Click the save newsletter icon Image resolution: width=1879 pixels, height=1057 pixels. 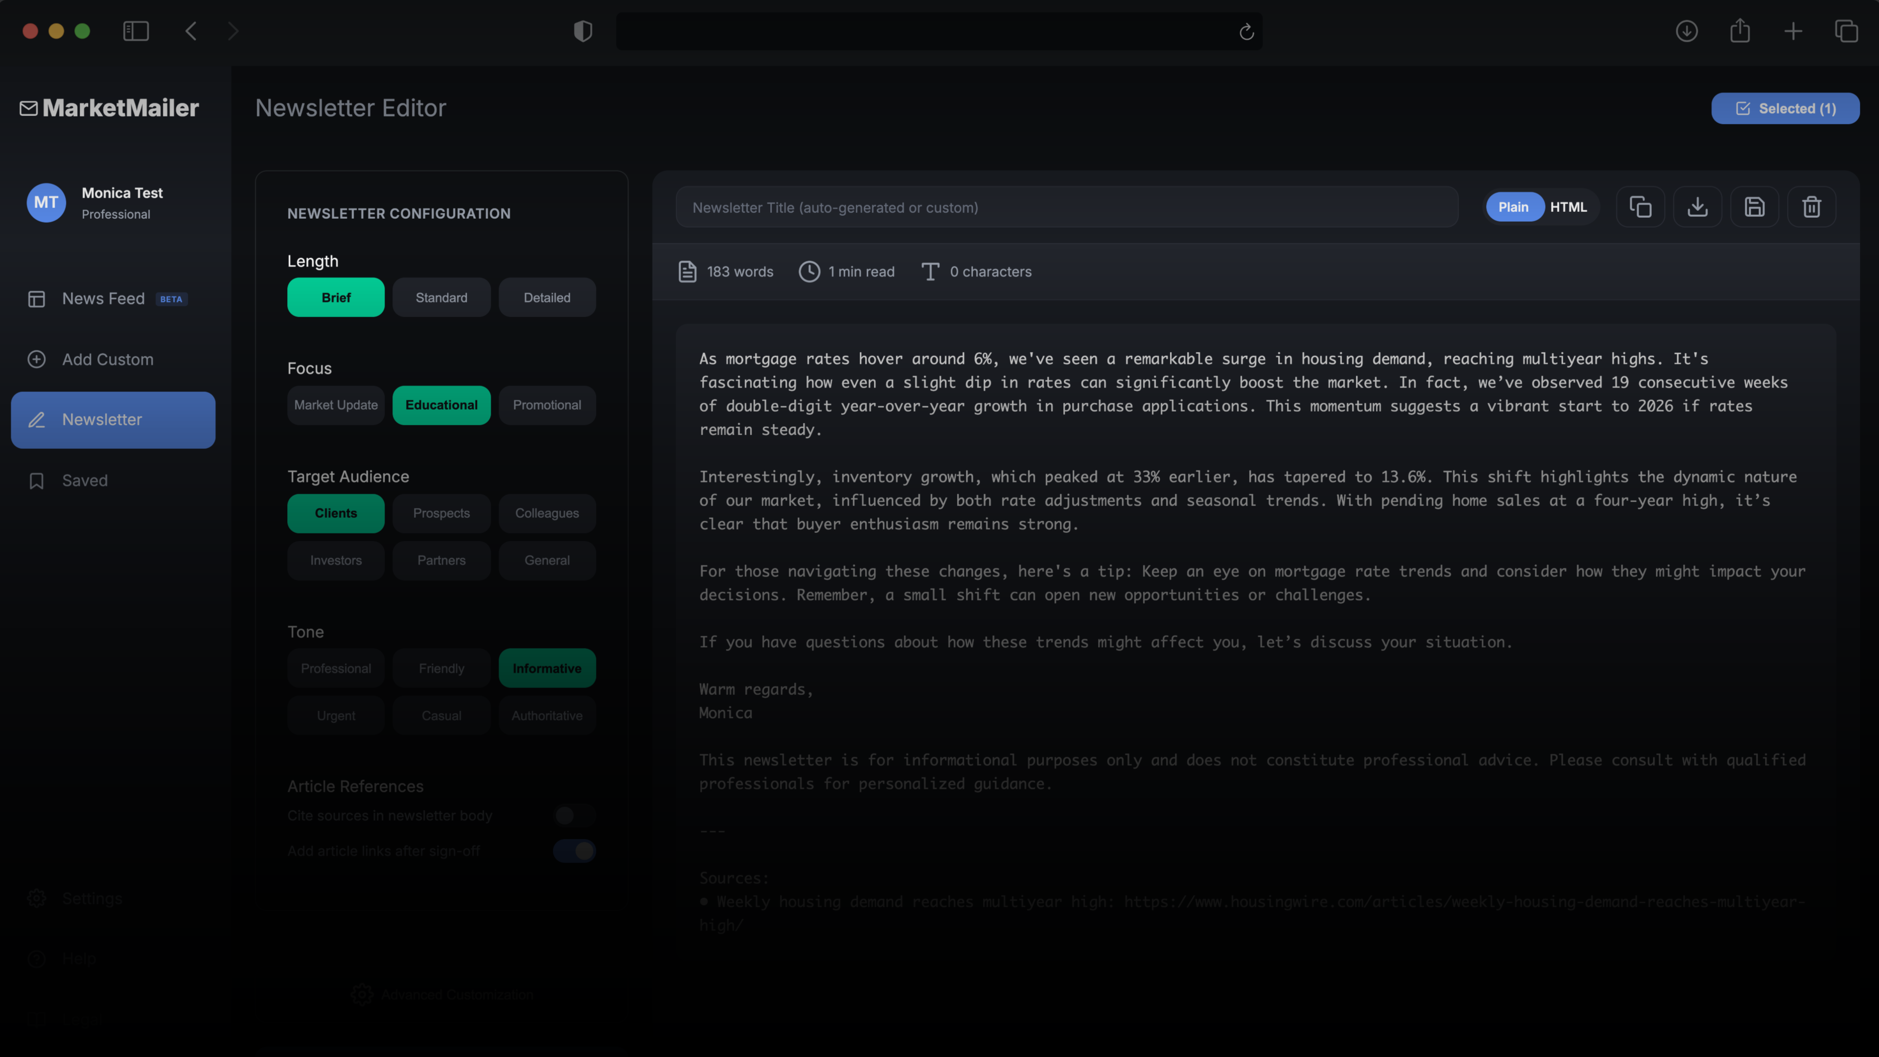pyautogui.click(x=1755, y=207)
